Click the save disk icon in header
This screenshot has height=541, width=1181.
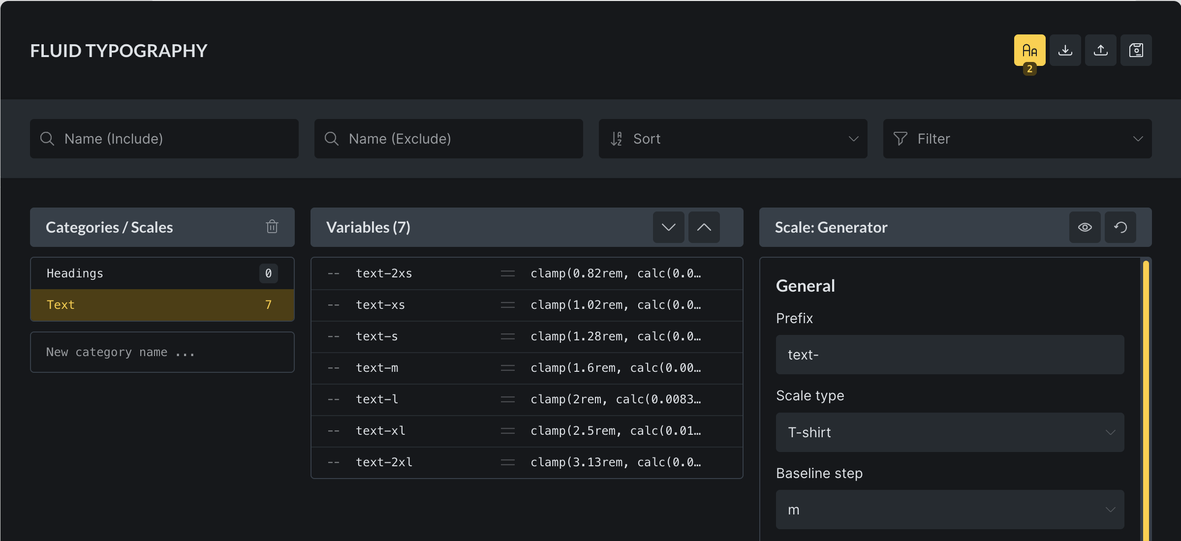coord(1136,50)
